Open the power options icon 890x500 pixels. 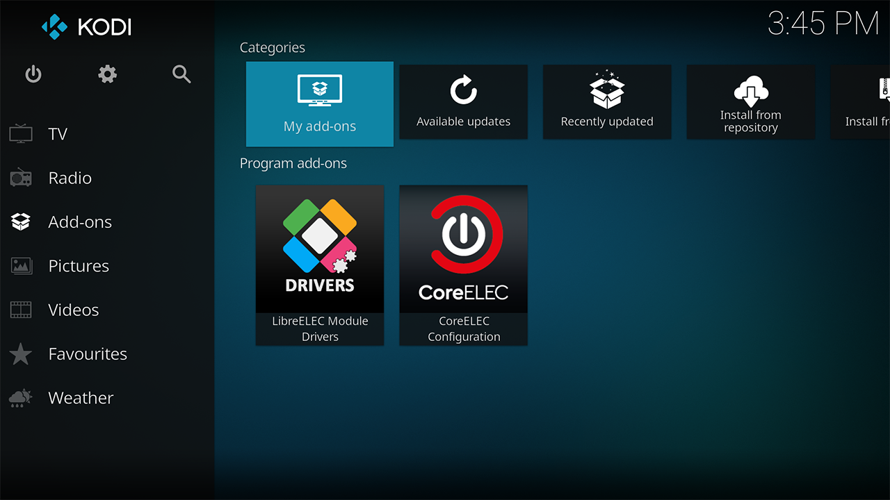pyautogui.click(x=33, y=74)
